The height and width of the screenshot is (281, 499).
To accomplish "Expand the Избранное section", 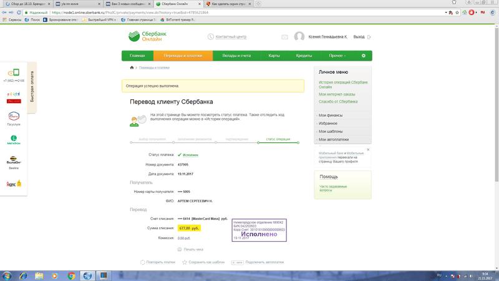I will pos(342,123).
